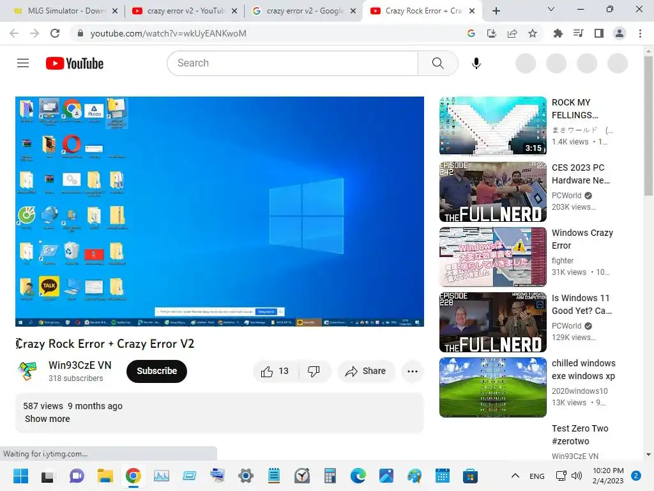
Task: Go forward in browser history
Action: point(34,33)
